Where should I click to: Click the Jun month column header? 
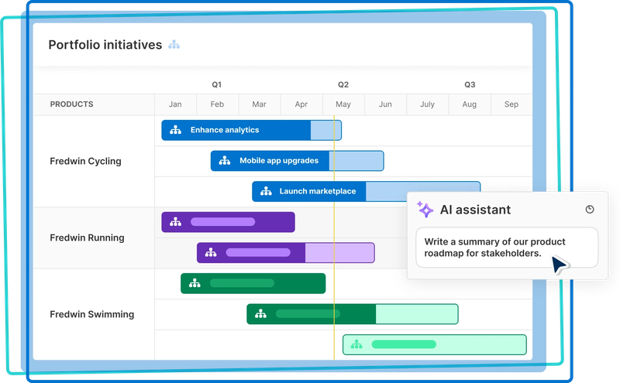tap(385, 104)
